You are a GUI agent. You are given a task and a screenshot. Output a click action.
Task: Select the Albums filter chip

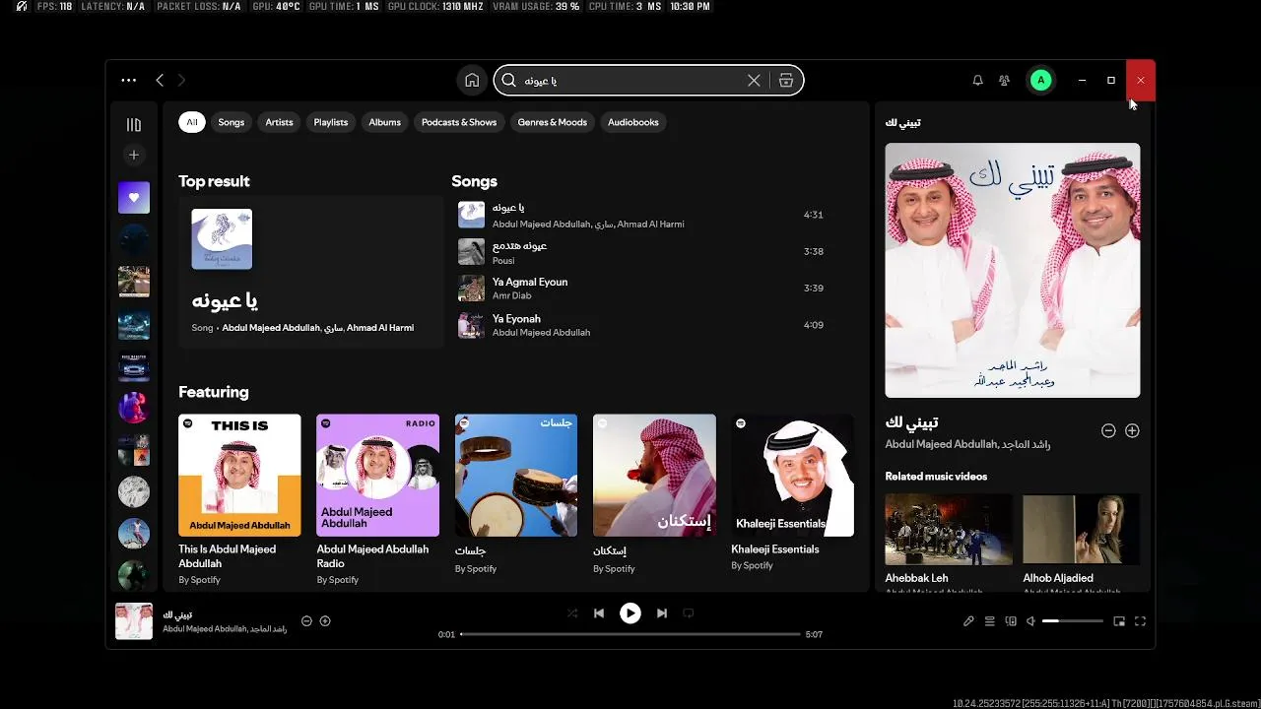pyautogui.click(x=384, y=122)
